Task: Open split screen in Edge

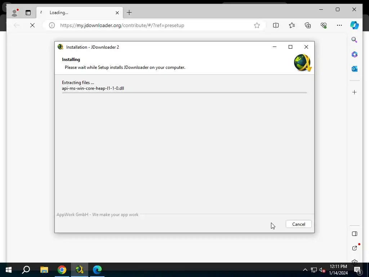Action: click(276, 25)
